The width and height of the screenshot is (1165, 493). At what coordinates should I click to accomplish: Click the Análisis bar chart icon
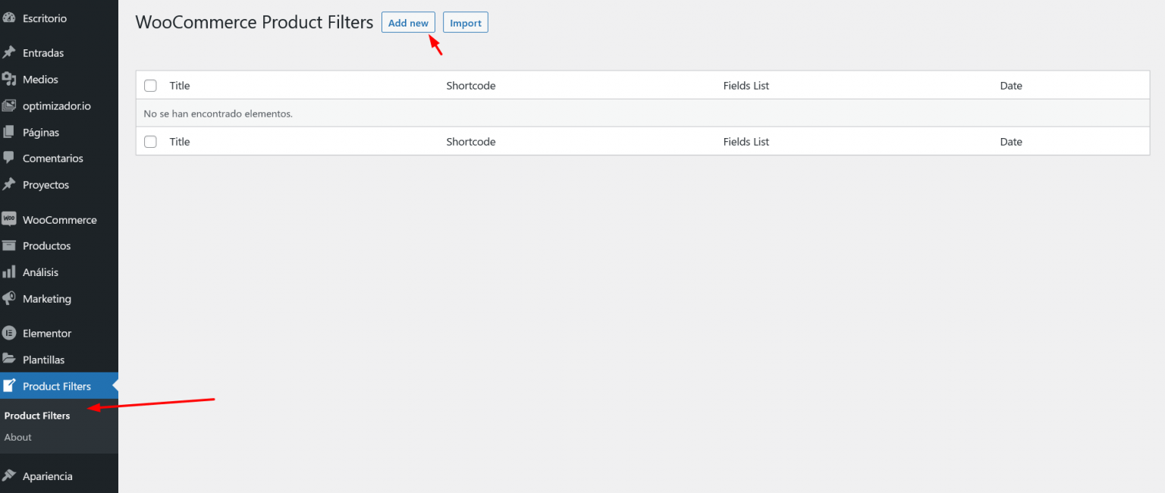[x=9, y=272]
